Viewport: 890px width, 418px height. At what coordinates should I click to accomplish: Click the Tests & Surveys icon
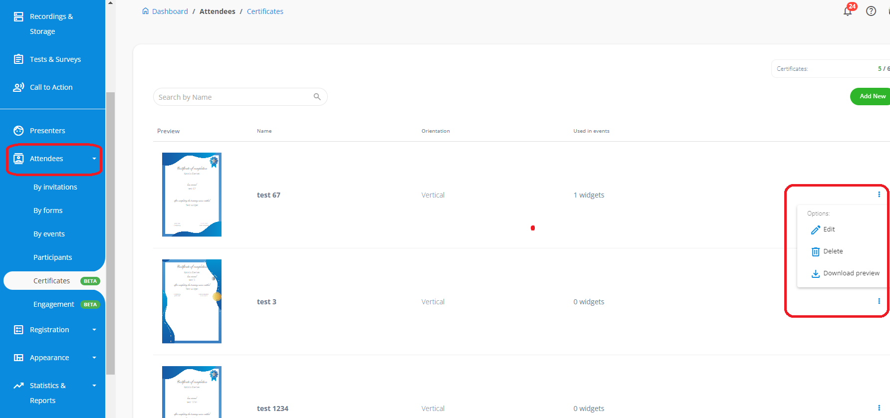(x=18, y=59)
